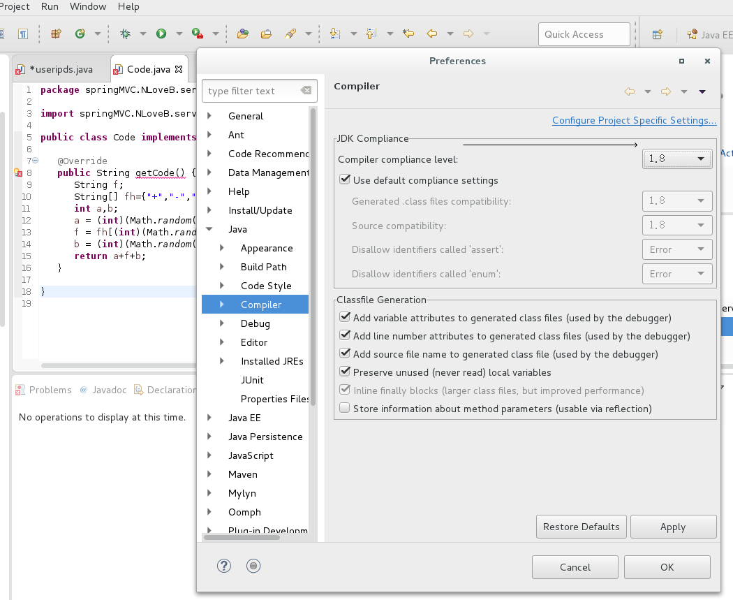Click the preferences tree vertical scrollbar

(313, 257)
